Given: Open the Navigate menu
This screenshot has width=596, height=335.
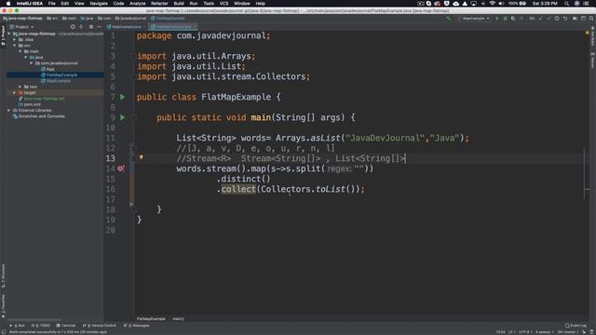Looking at the screenshot, I should [x=99, y=4].
